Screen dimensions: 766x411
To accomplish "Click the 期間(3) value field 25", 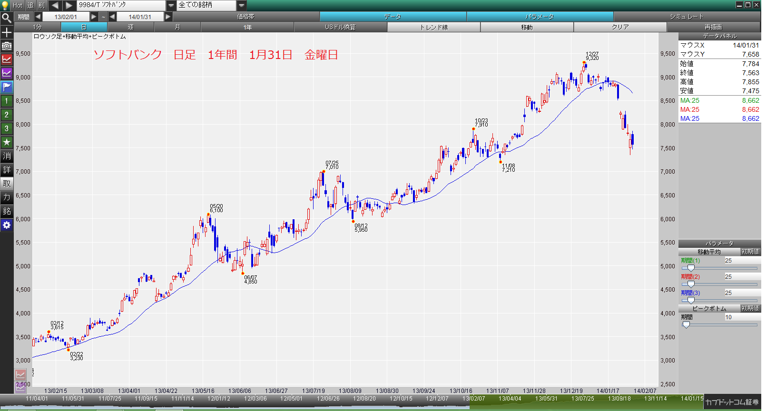I will point(742,293).
